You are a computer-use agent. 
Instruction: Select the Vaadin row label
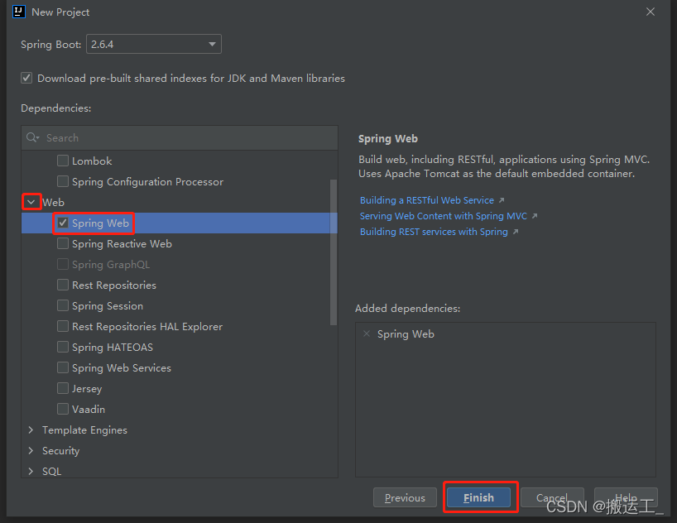tap(89, 410)
